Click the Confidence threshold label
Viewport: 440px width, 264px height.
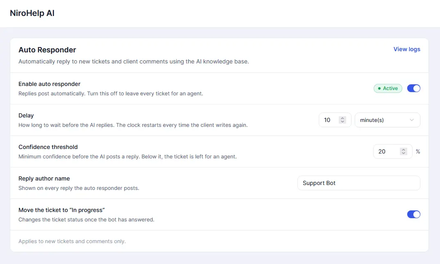(48, 147)
